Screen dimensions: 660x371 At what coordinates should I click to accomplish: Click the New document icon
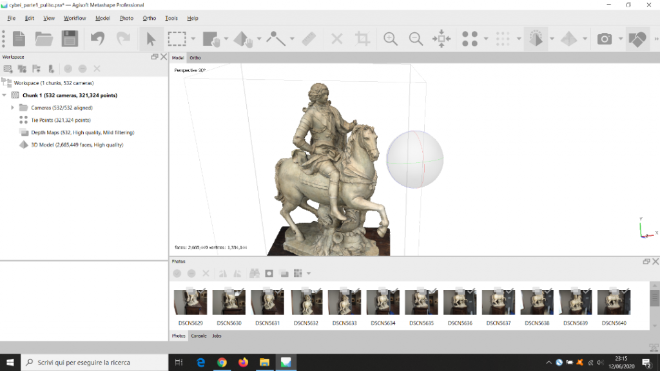tap(19, 39)
